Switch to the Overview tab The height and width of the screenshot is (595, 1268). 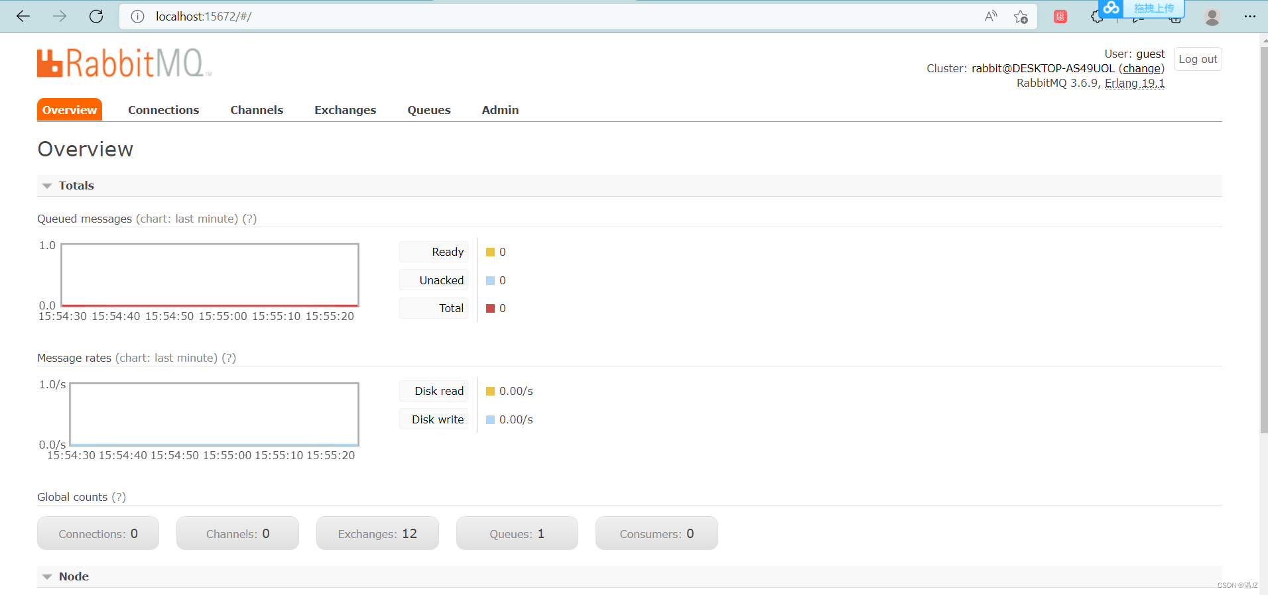click(x=70, y=110)
